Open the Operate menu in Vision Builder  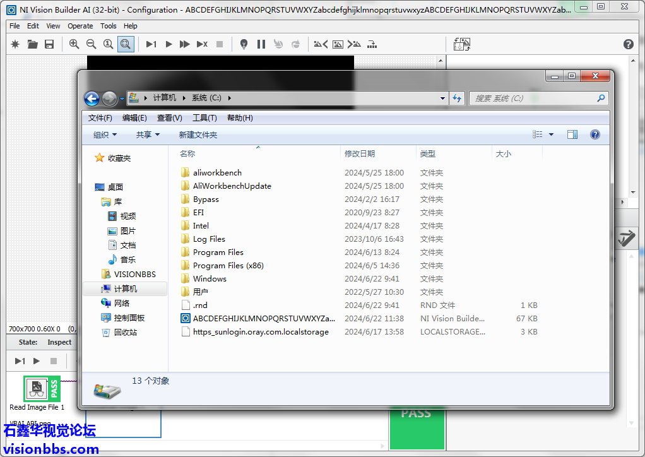click(80, 26)
